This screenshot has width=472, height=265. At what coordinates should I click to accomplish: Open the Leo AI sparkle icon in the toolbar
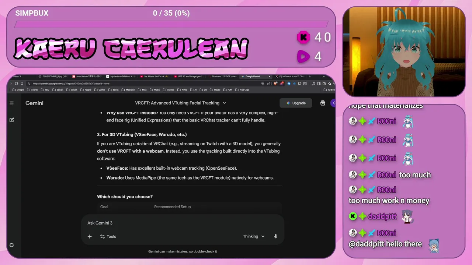pos(329,84)
